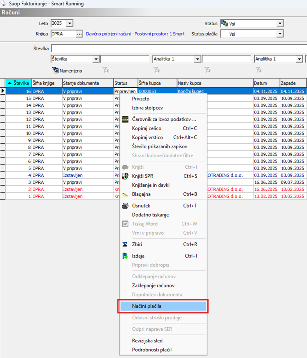Click input box after Številka dropdown

click(x=125, y=59)
